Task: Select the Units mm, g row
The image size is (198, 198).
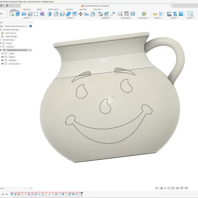Action: click(x=10, y=33)
